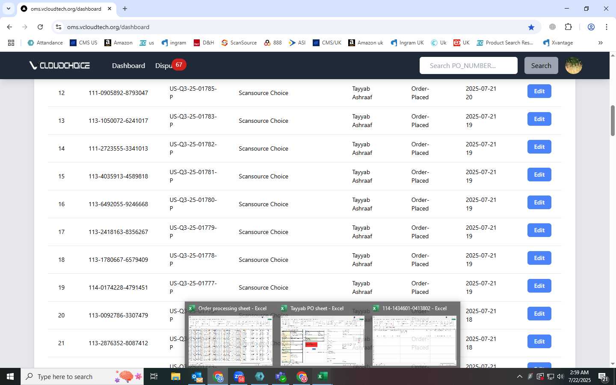Open the ASI bookmark
The height and width of the screenshot is (385, 616).
297,43
